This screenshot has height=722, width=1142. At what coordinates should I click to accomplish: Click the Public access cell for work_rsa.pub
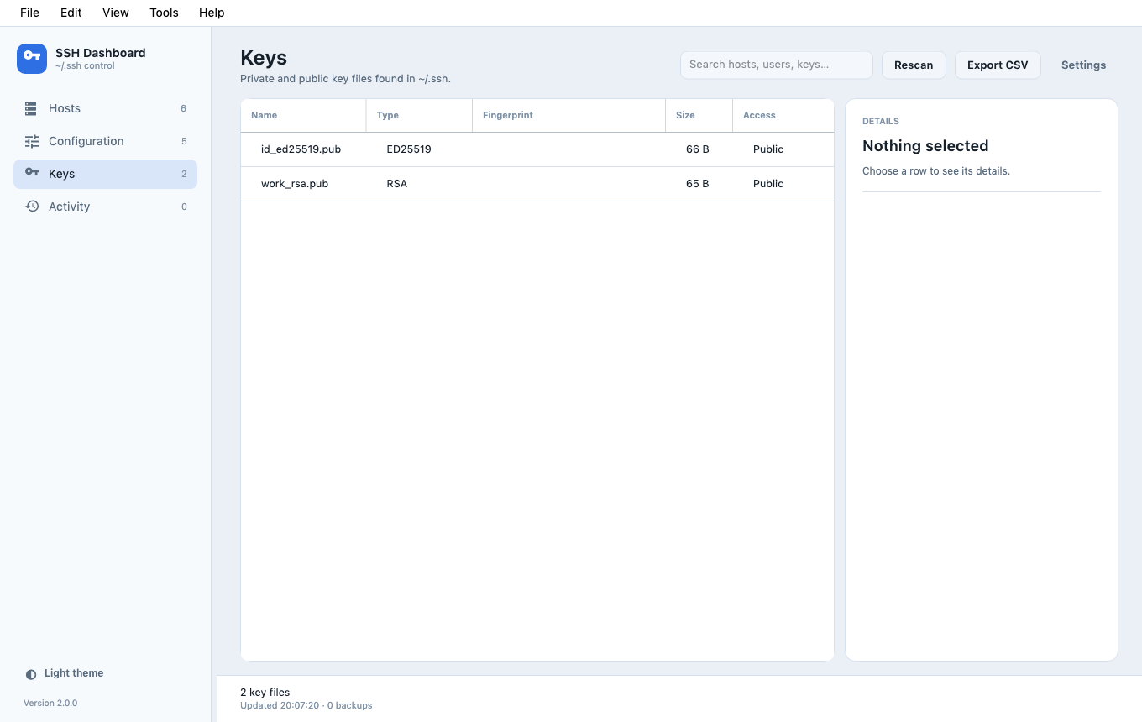click(x=768, y=184)
